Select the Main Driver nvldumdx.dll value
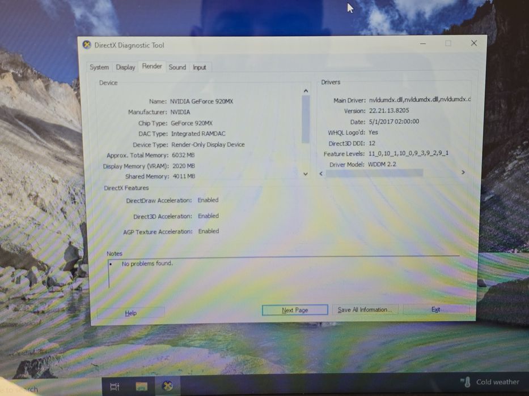Screen dimensions: 529x396 420,100
